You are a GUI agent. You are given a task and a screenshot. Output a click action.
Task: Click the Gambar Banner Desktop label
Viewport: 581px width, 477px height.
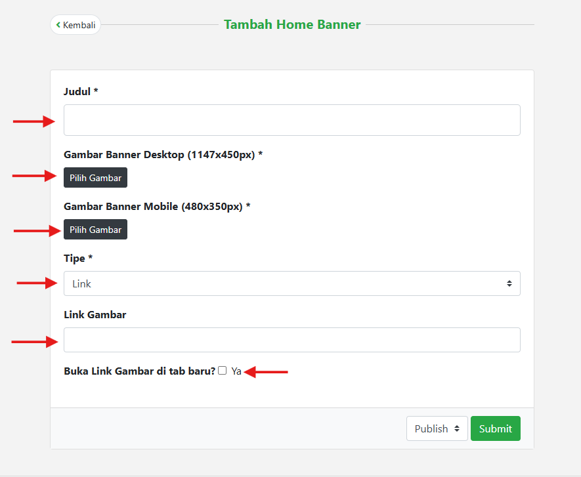tap(163, 155)
